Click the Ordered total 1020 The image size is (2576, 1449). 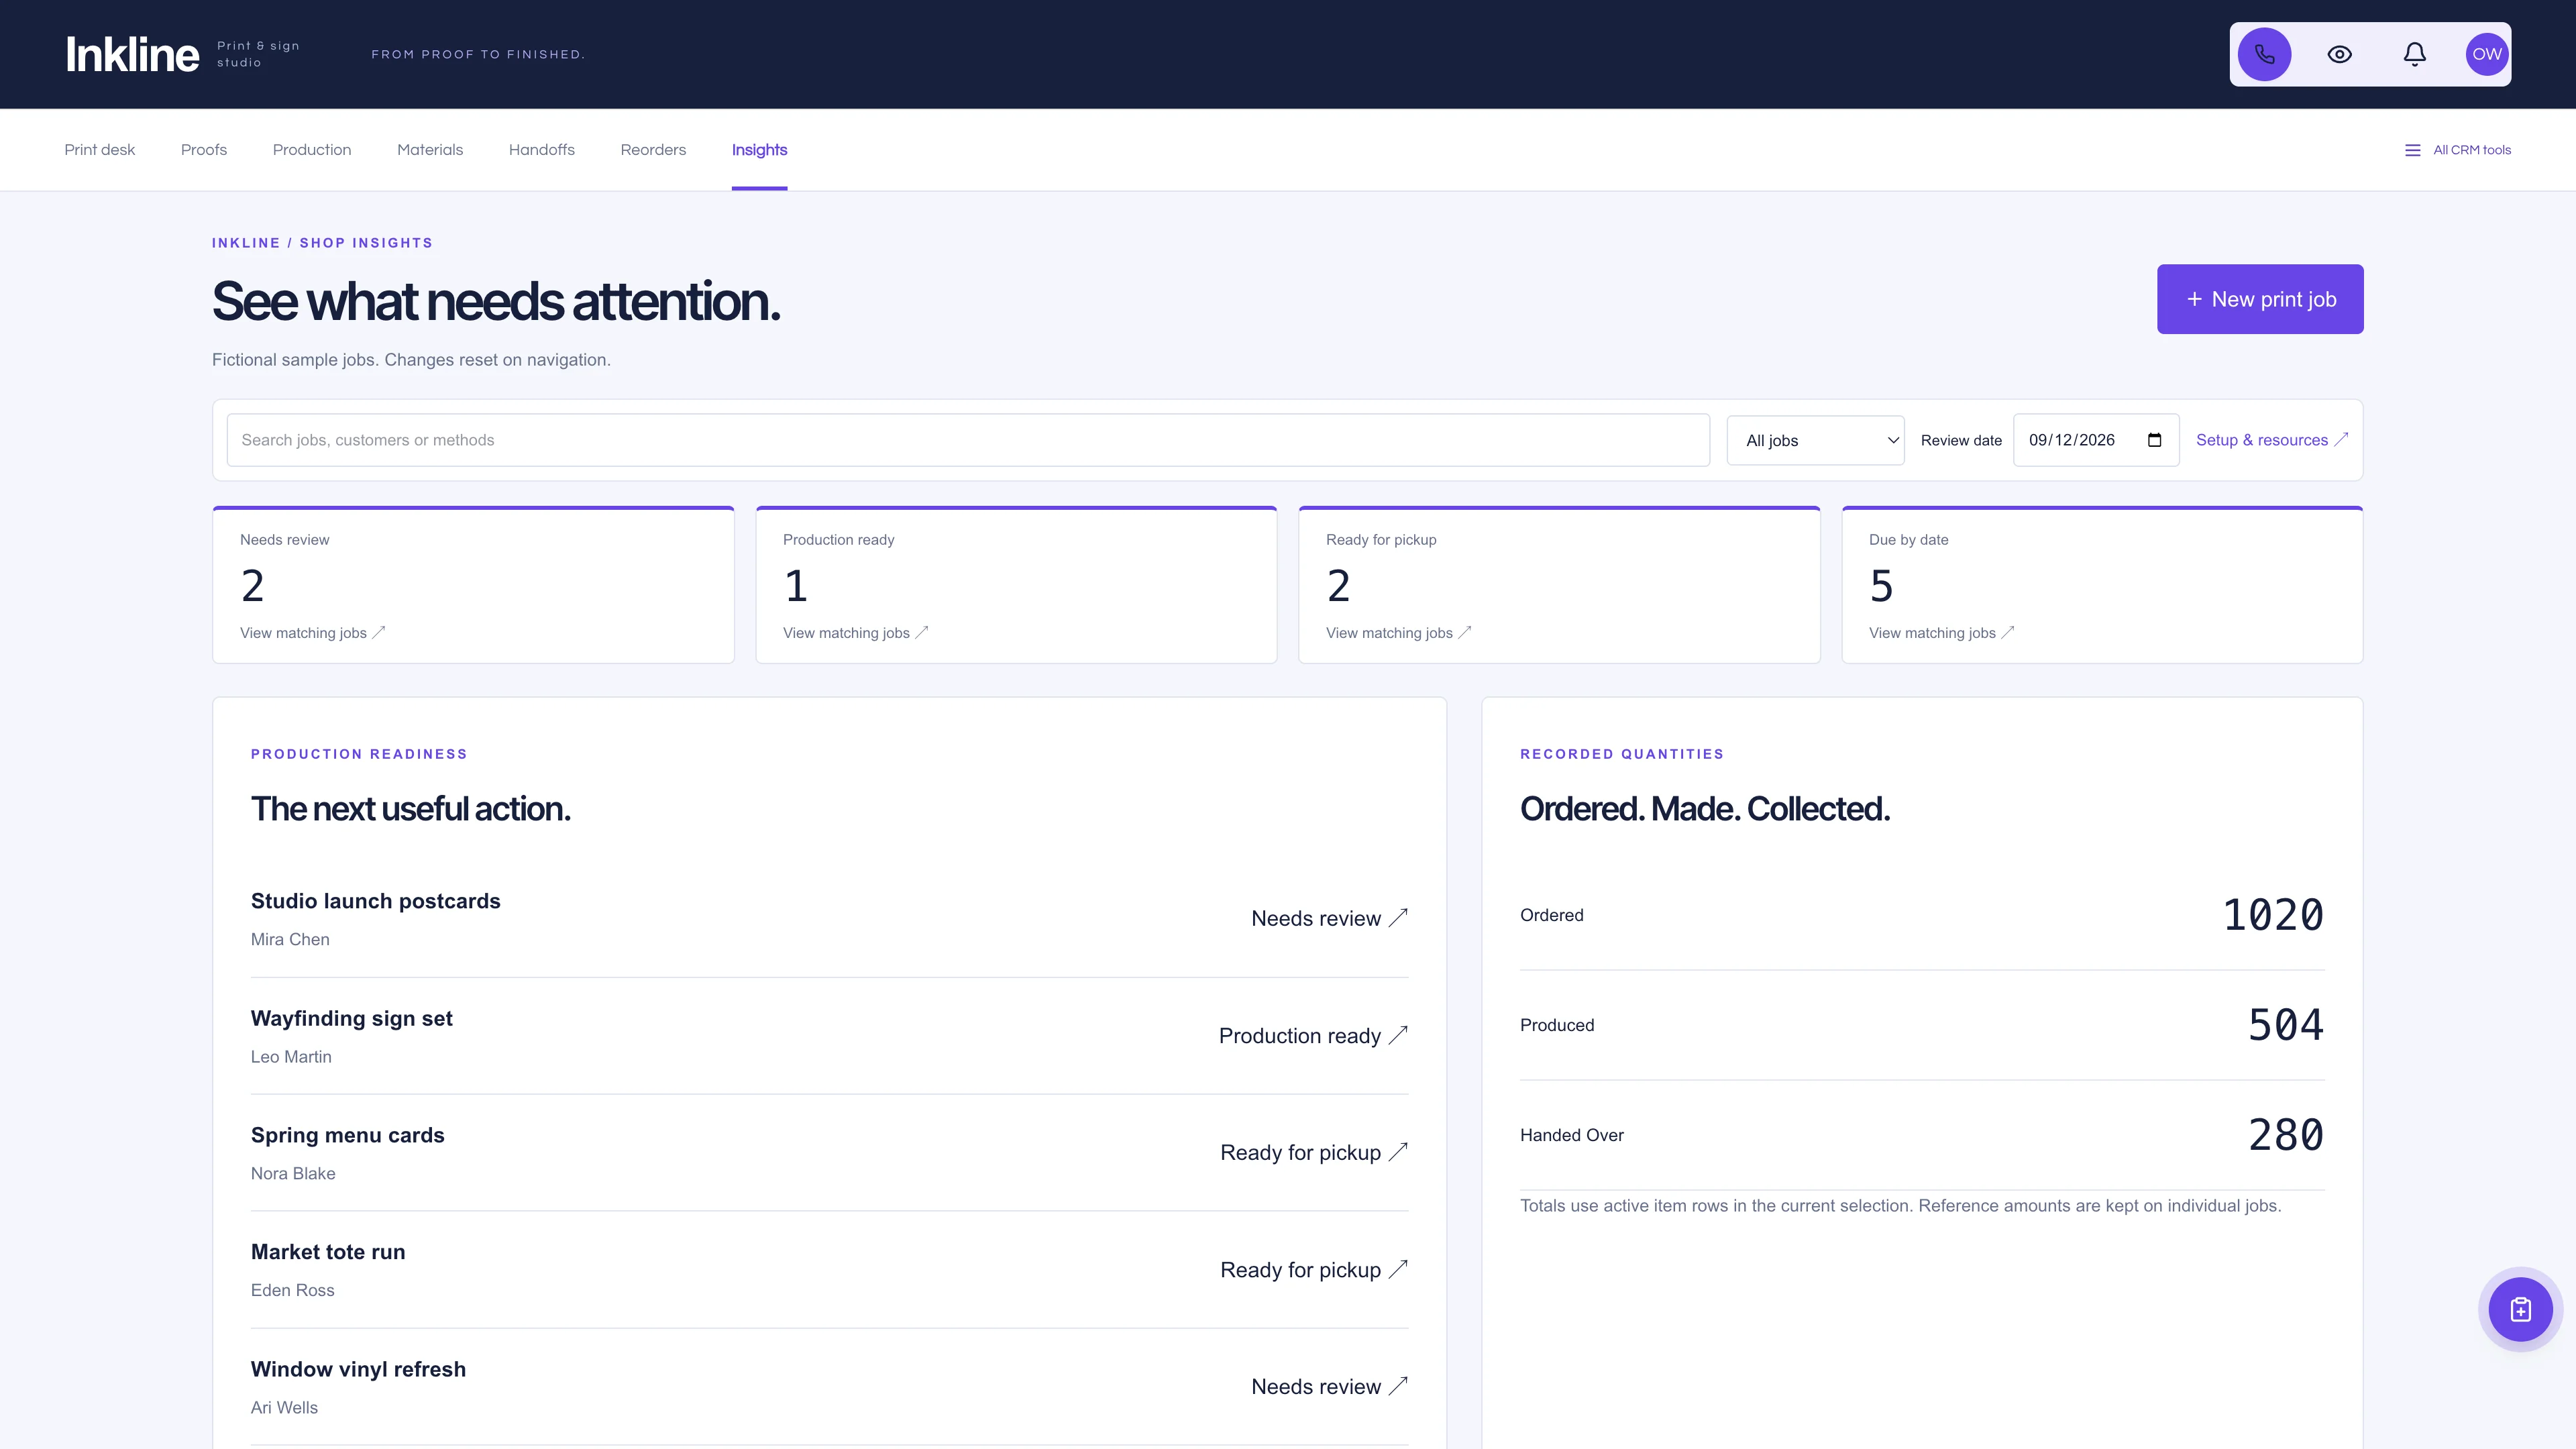pyautogui.click(x=2273, y=915)
